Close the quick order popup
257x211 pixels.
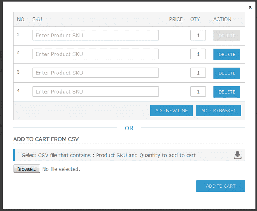[250, 7]
